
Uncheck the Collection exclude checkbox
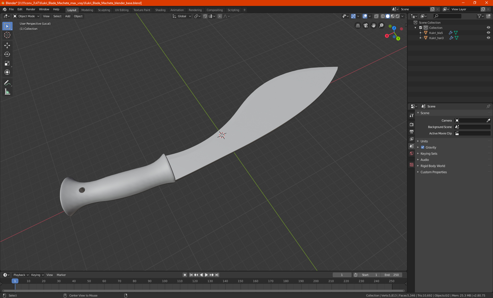(421, 27)
